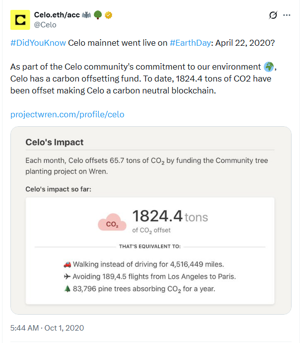Click the airplane icon in the card
The image size is (300, 343).
tap(67, 276)
